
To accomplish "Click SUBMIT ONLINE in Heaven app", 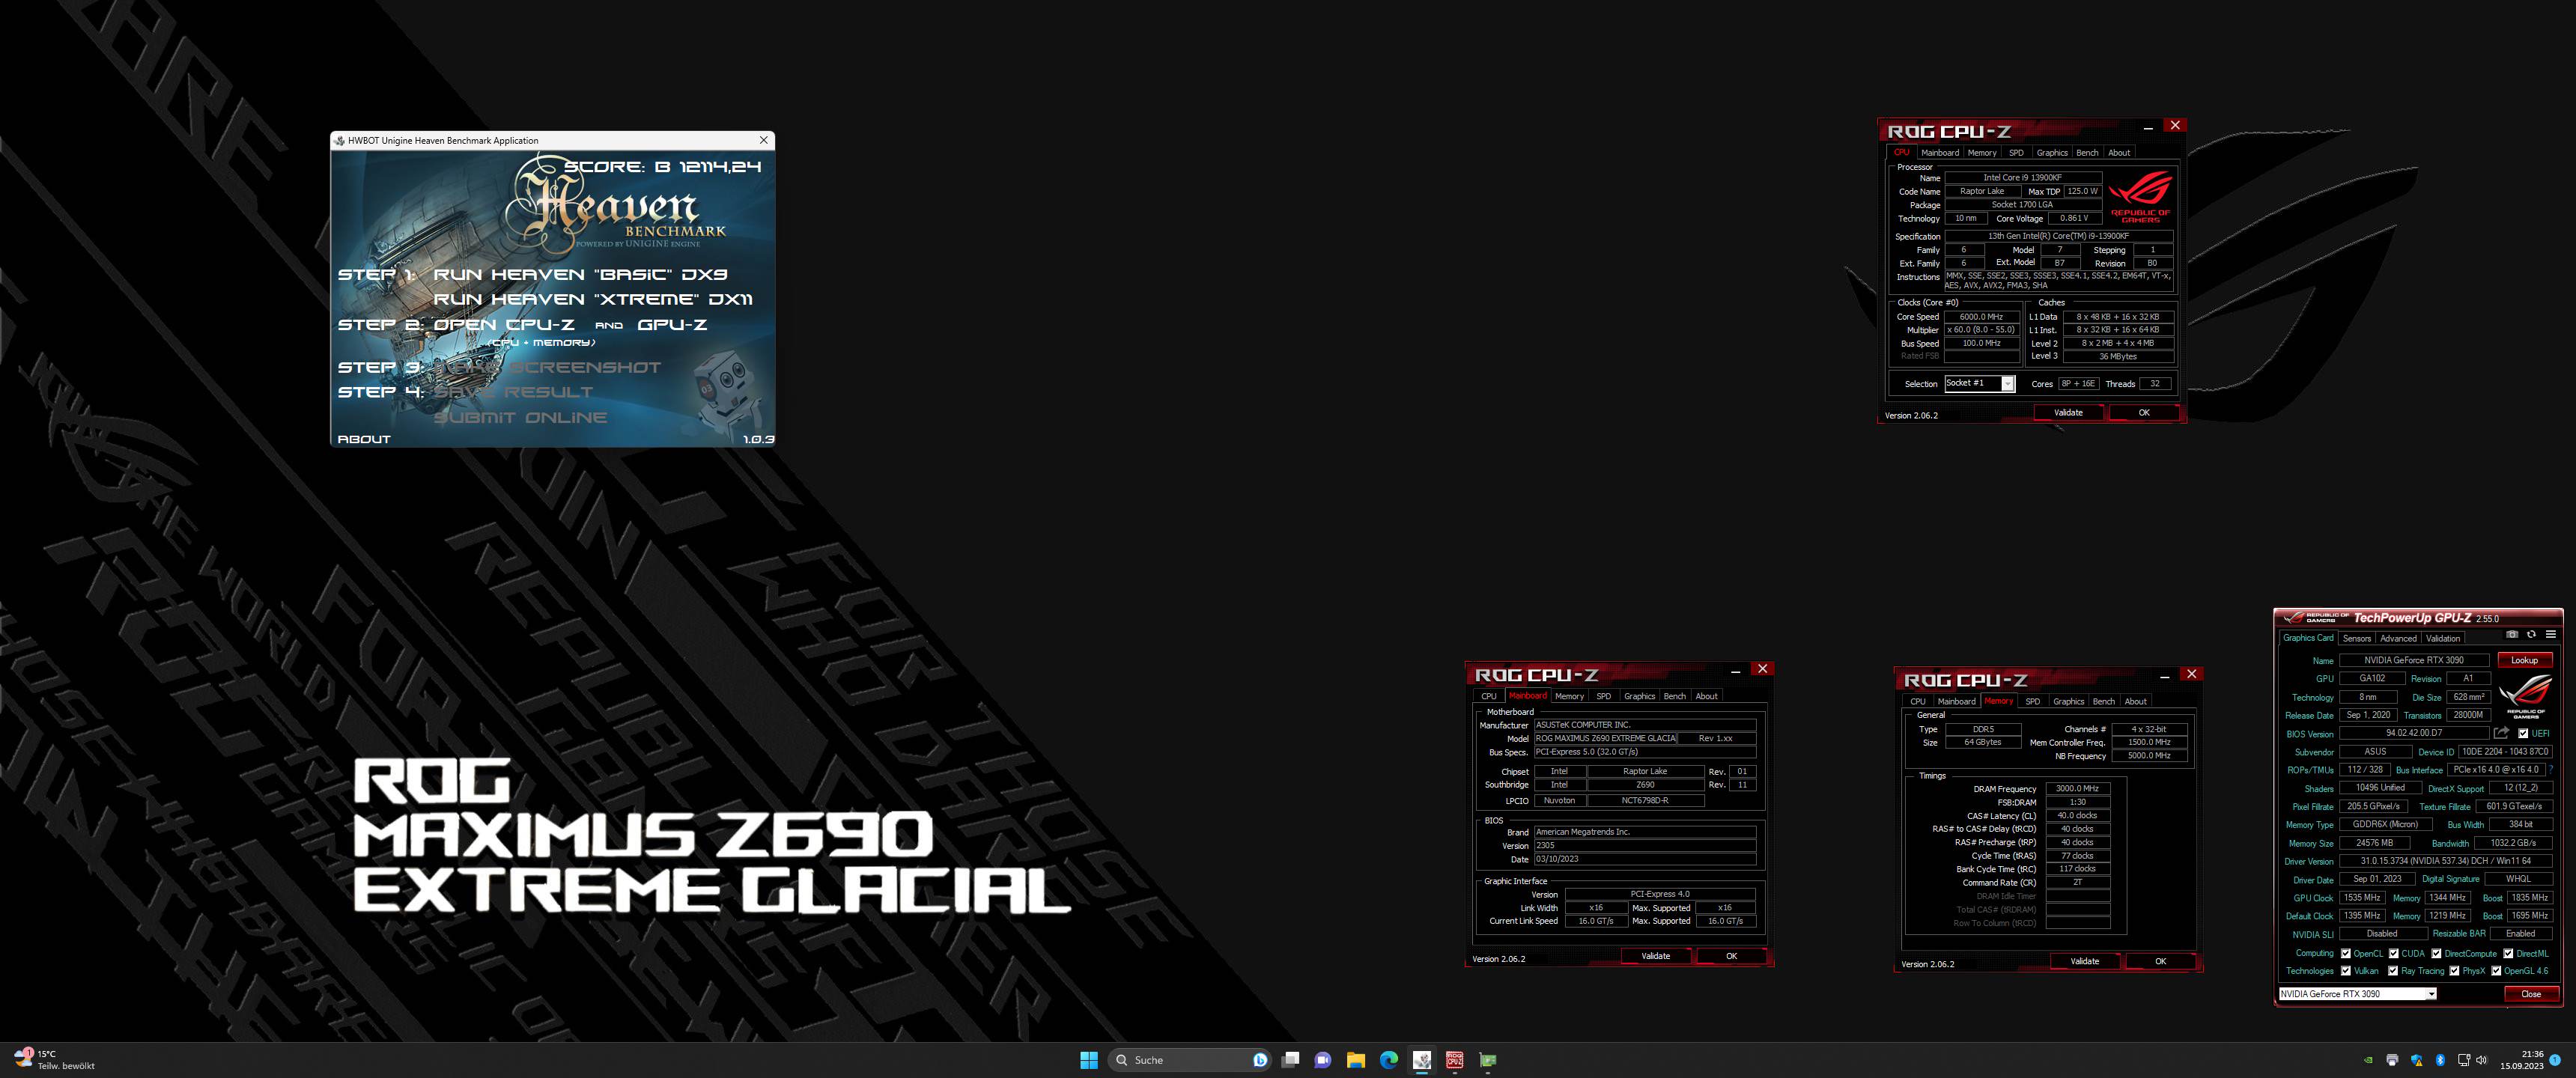I will (x=520, y=417).
